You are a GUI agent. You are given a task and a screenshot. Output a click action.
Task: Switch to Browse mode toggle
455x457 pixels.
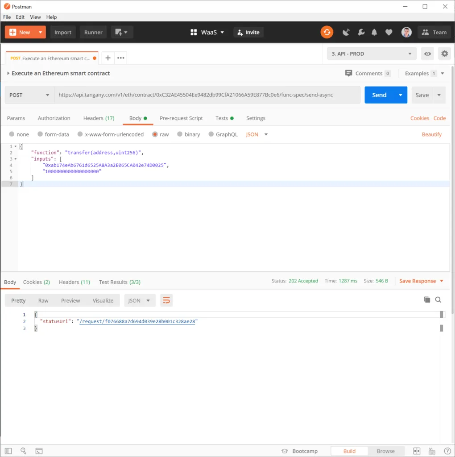click(386, 451)
